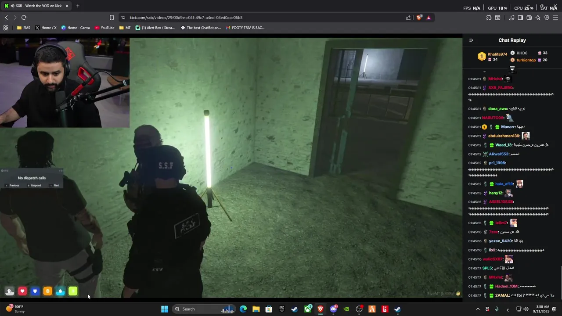The image size is (562, 316).
Task: Go back with the browser back arrow
Action: click(x=6, y=18)
